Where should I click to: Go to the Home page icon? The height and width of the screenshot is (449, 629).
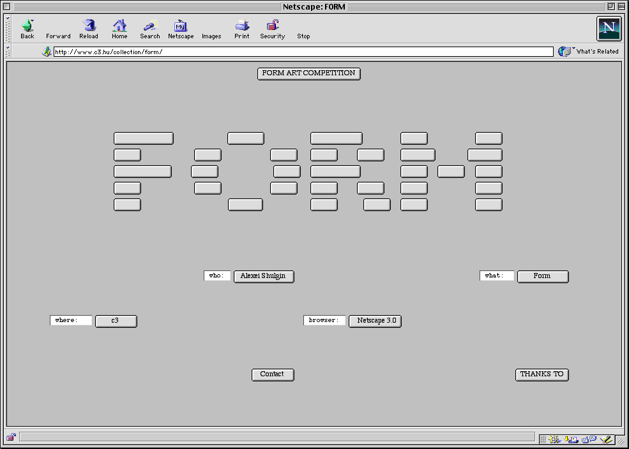point(119,26)
